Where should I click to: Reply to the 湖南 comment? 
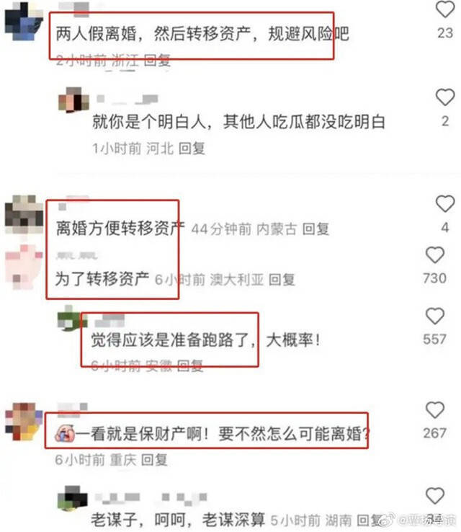370,520
